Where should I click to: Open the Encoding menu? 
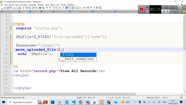(x=24, y=5)
